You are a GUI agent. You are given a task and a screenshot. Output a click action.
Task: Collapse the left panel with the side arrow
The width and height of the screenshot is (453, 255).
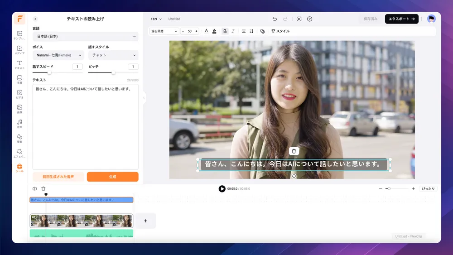(144, 98)
